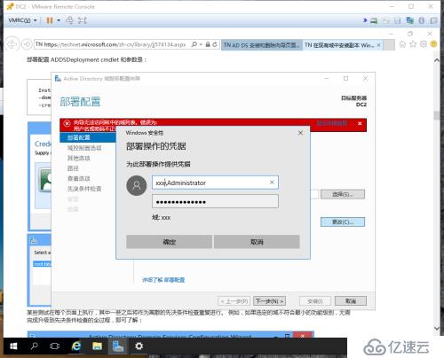Click the show-details link on the right of the red error banner

(332, 123)
